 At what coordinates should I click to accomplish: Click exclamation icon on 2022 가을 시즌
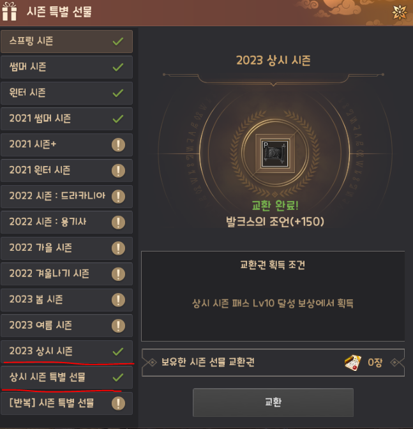click(x=119, y=248)
